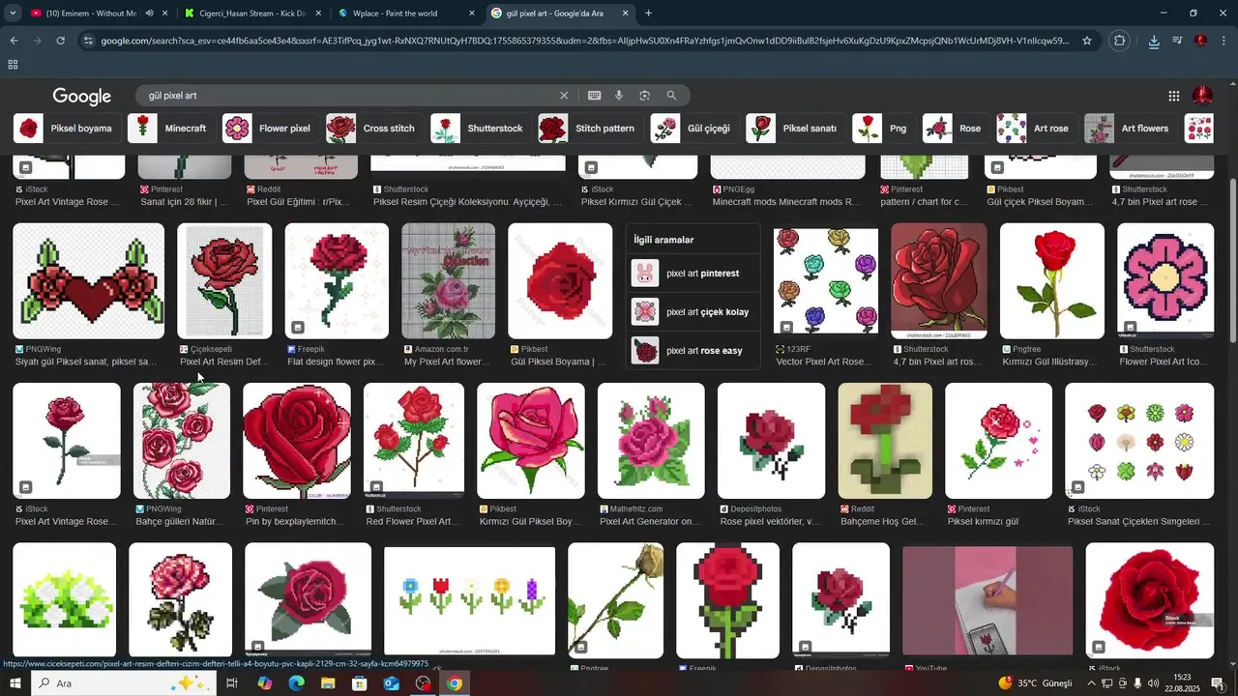Viewport: 1238px width, 696px height.
Task: Select the Rose filter chip
Action: pyautogui.click(x=956, y=128)
